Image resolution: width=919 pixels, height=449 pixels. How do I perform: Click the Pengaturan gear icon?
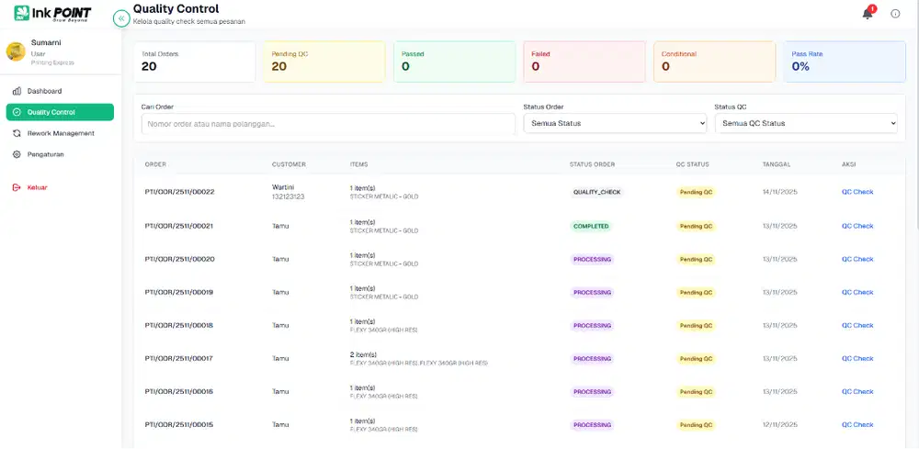tap(17, 154)
